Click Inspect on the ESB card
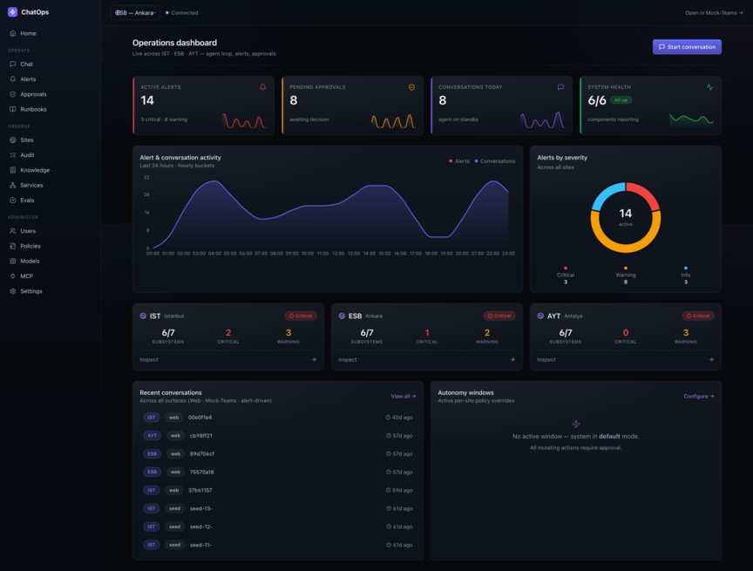753x571 pixels. [x=348, y=360]
